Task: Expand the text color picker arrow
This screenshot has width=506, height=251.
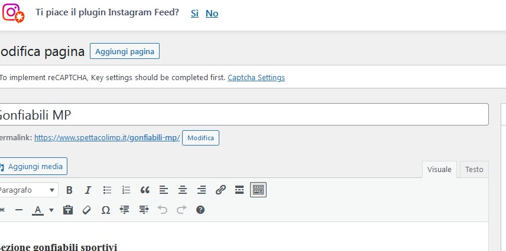Action: [51, 210]
